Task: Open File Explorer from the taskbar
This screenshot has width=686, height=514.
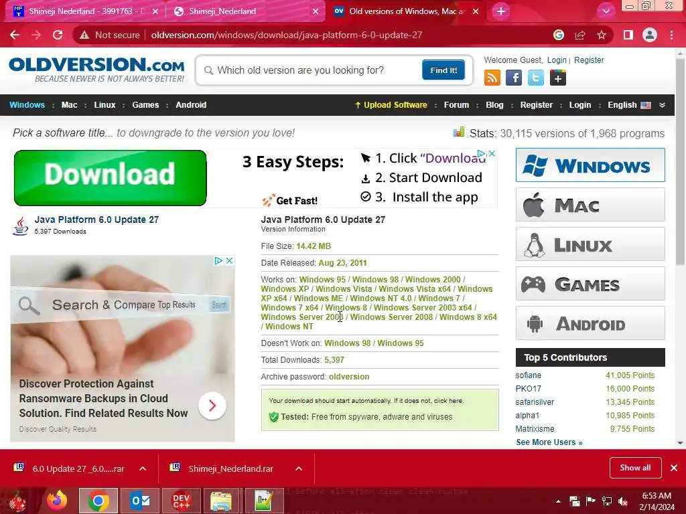Action: (x=222, y=501)
